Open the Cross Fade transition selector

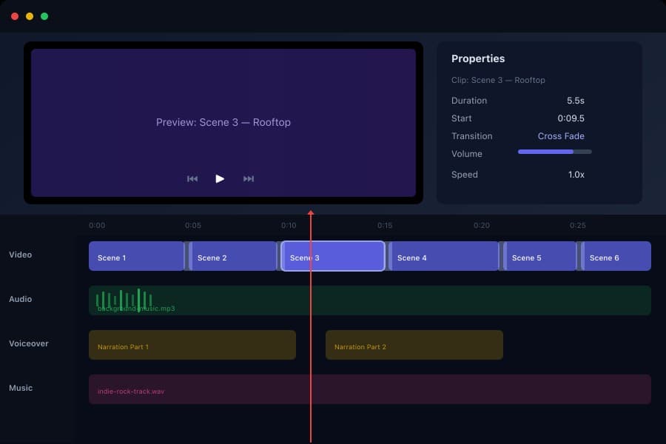pos(562,136)
